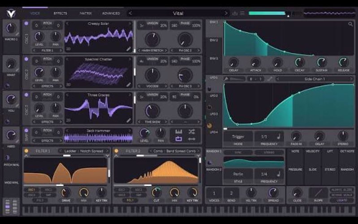Click the Vital logo icon
358x224 pixels.
[11, 14]
